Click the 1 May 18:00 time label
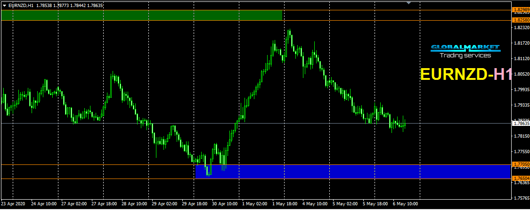The width and height of the screenshot is (530, 210). pos(285,204)
